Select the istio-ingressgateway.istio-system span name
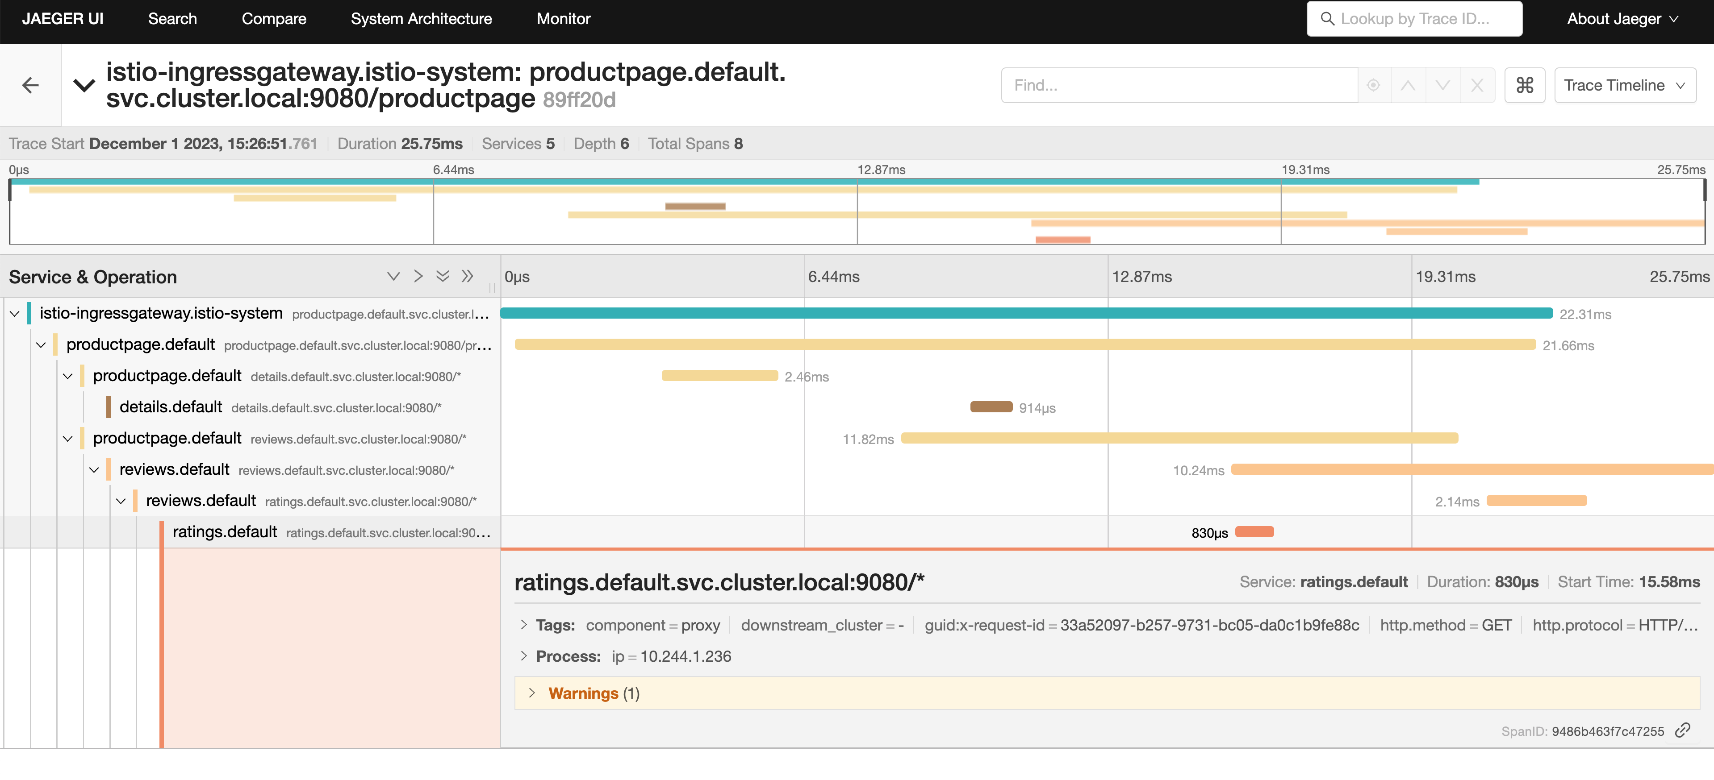1714x780 pixels. pyautogui.click(x=161, y=313)
